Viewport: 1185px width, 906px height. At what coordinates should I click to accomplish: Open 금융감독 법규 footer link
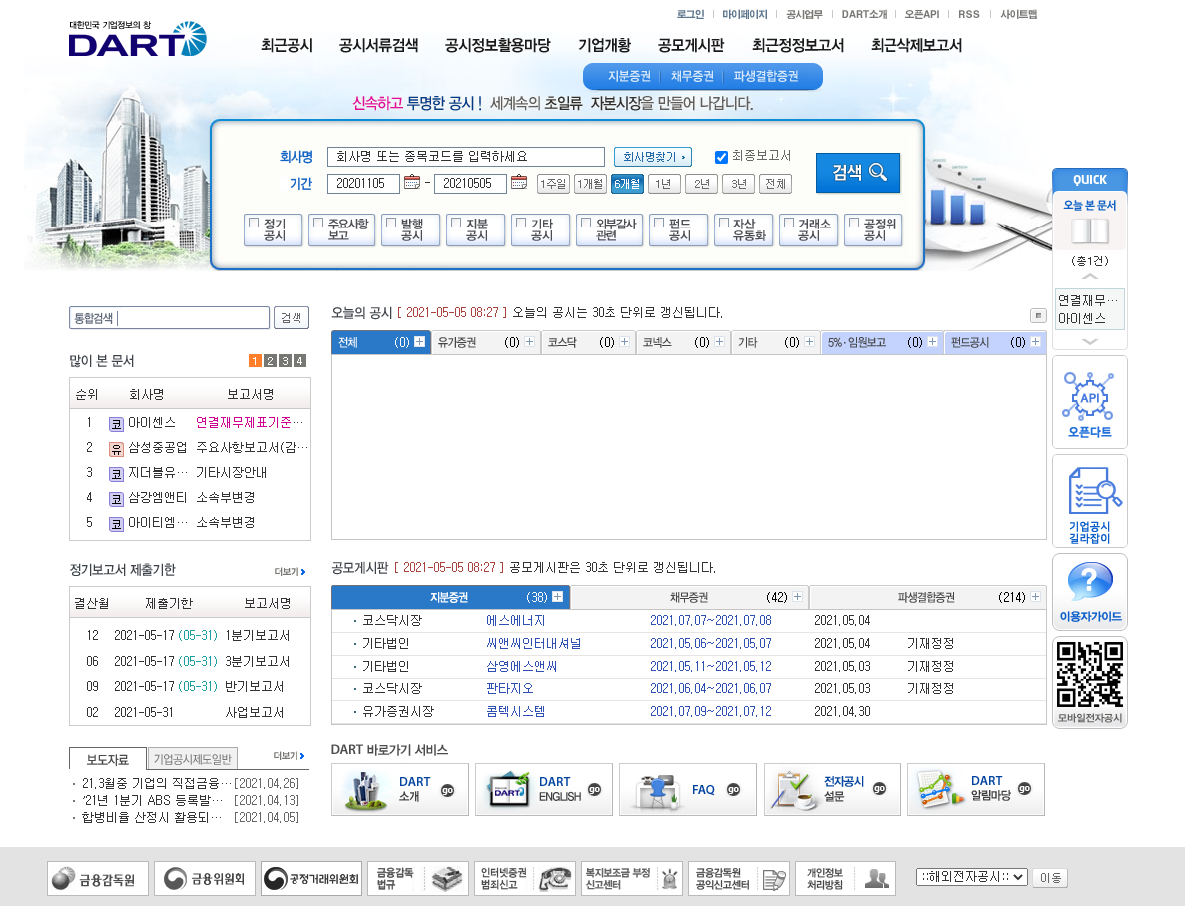pyautogui.click(x=418, y=878)
